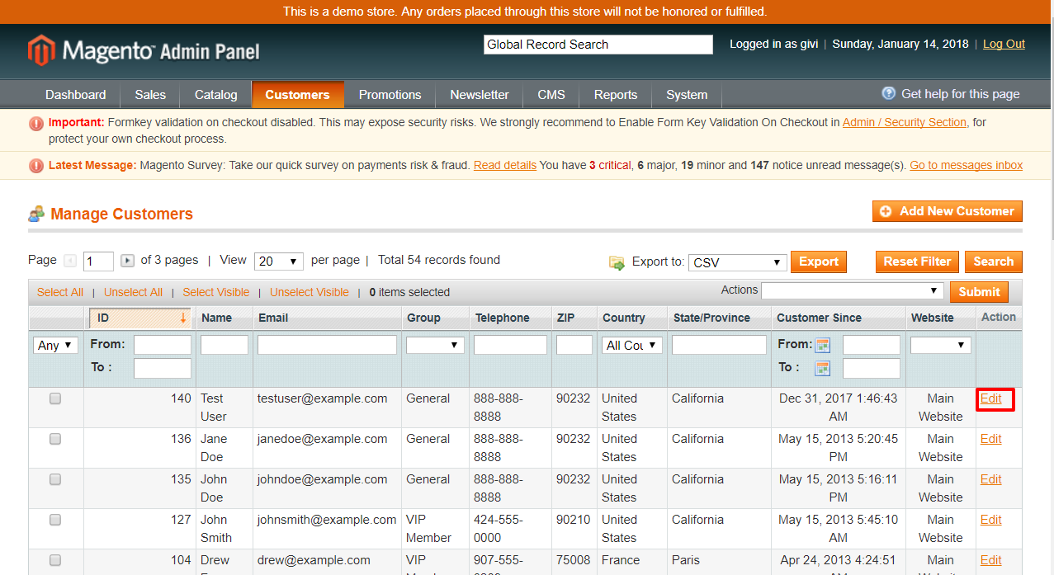1054x575 pixels.
Task: Click the Name filter field
Action: [x=225, y=345]
